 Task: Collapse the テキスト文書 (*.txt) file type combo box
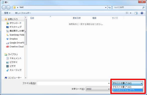point(127,83)
